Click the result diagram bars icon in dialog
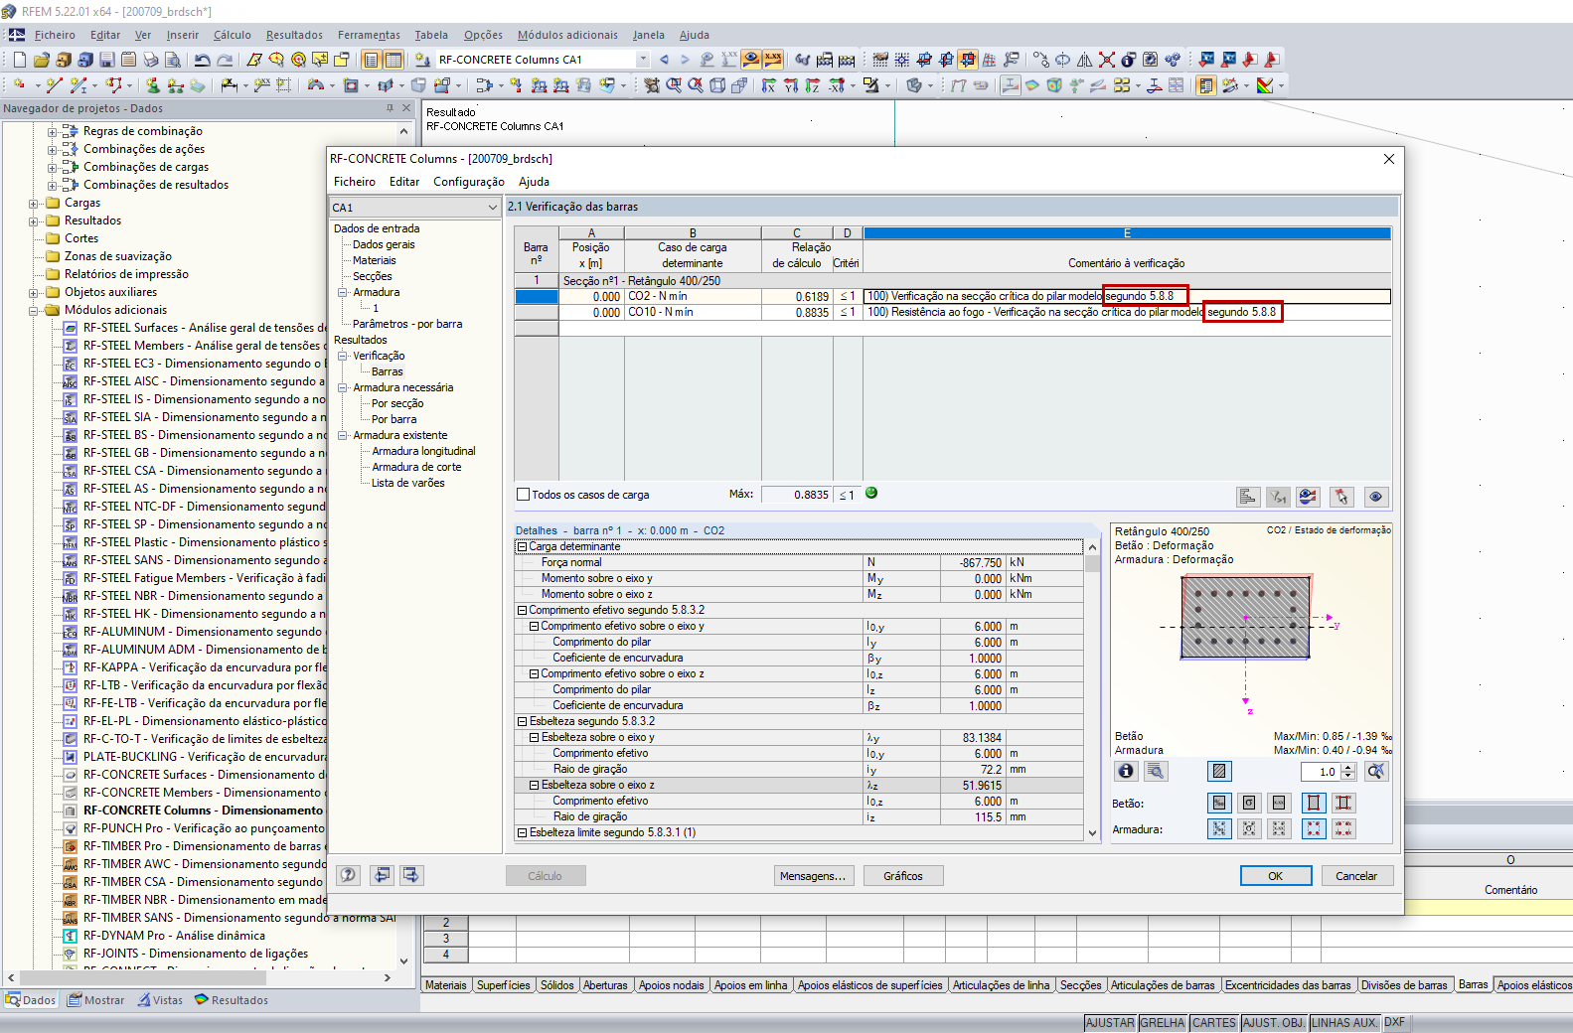Viewport: 1573px width, 1033px height. (1248, 497)
